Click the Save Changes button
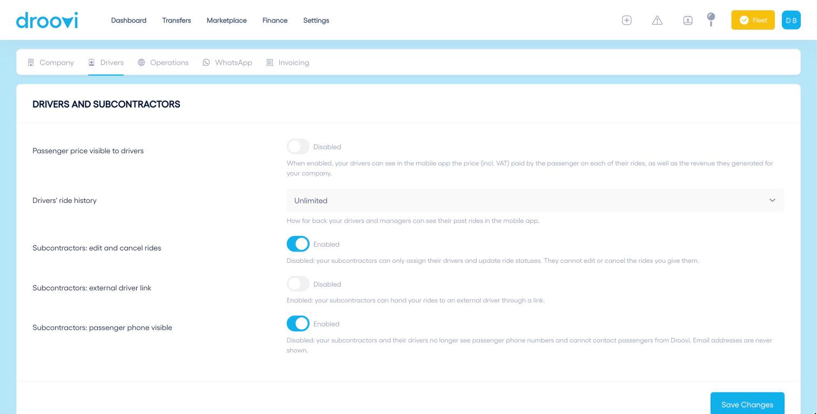The height and width of the screenshot is (414, 817). (747, 404)
